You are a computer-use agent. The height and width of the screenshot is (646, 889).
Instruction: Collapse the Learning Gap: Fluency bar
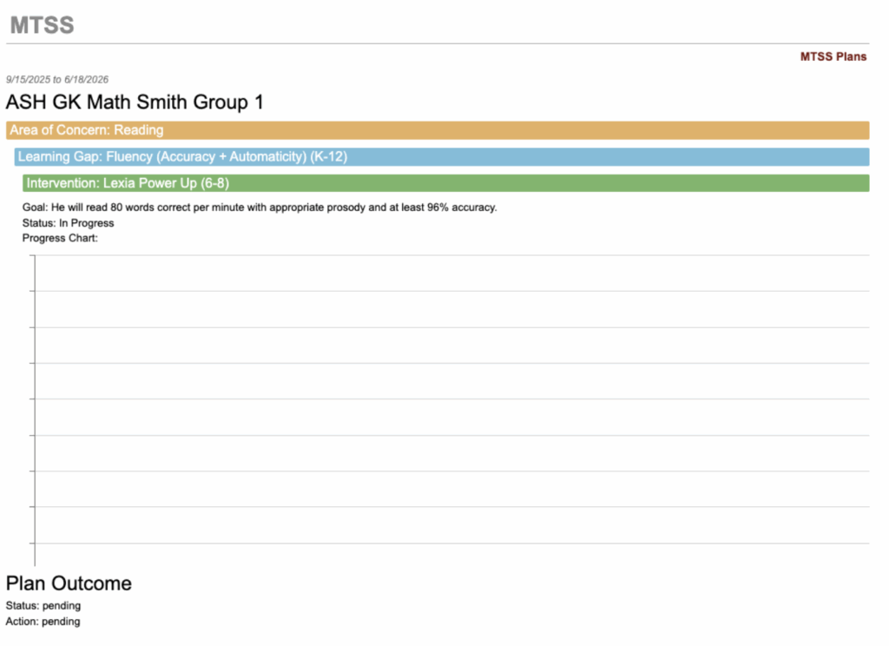441,157
